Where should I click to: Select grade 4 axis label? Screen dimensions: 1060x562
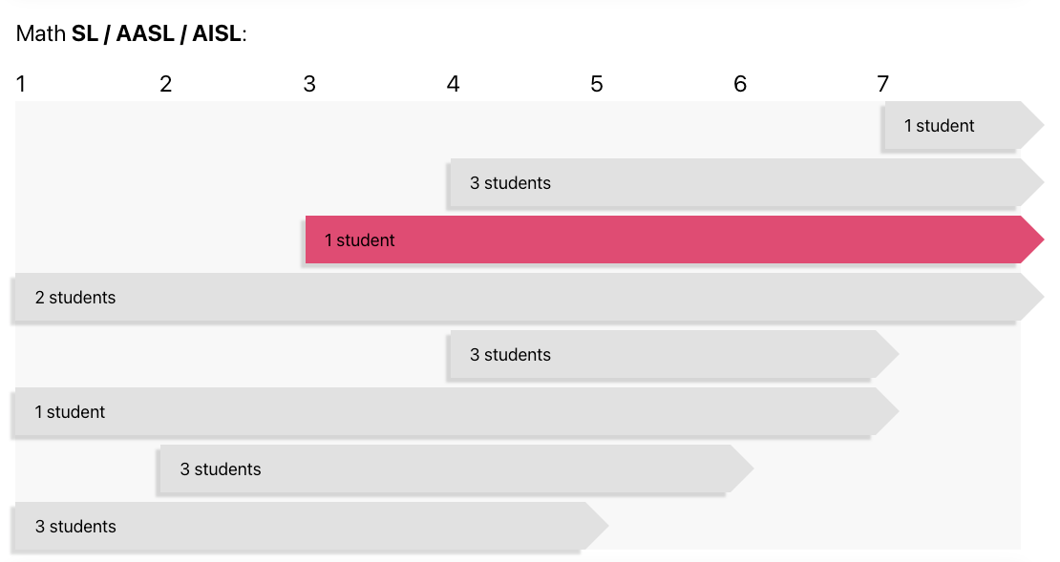(453, 84)
